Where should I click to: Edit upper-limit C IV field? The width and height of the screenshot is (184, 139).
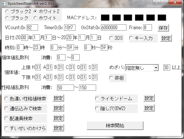point(72,67)
